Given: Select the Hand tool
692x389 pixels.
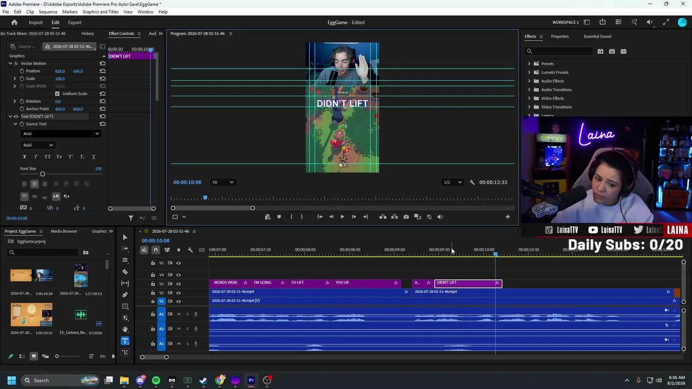Looking at the screenshot, I should 125,329.
